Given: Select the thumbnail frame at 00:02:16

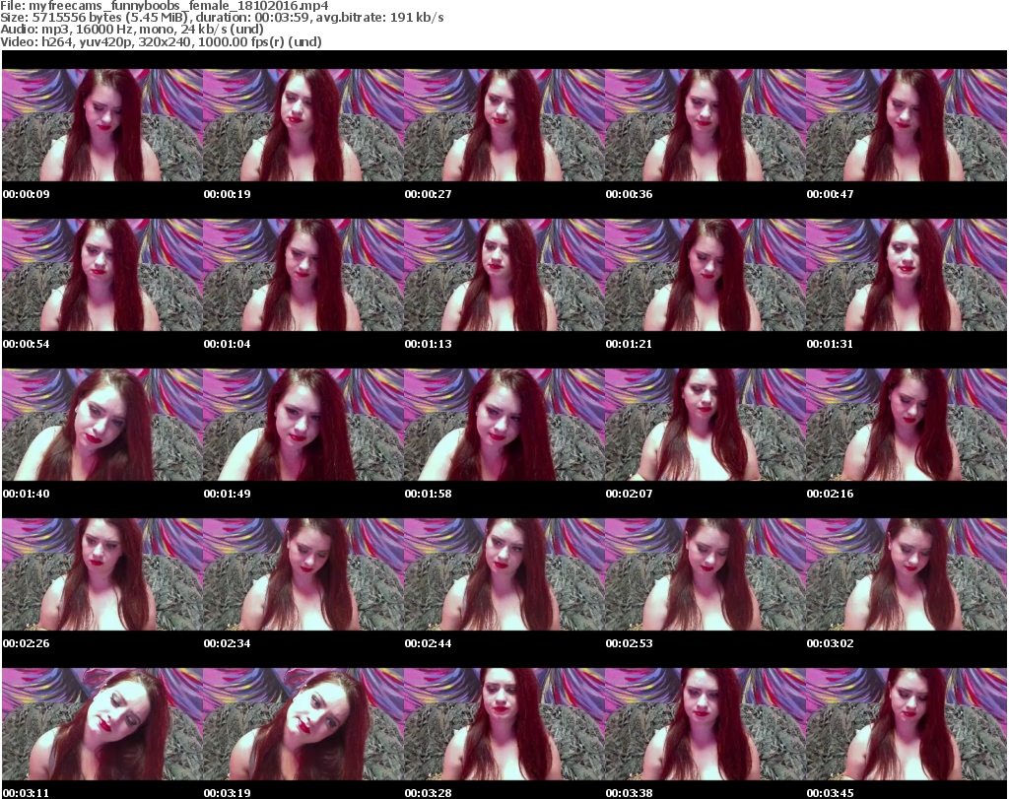Looking at the screenshot, I should (907, 426).
